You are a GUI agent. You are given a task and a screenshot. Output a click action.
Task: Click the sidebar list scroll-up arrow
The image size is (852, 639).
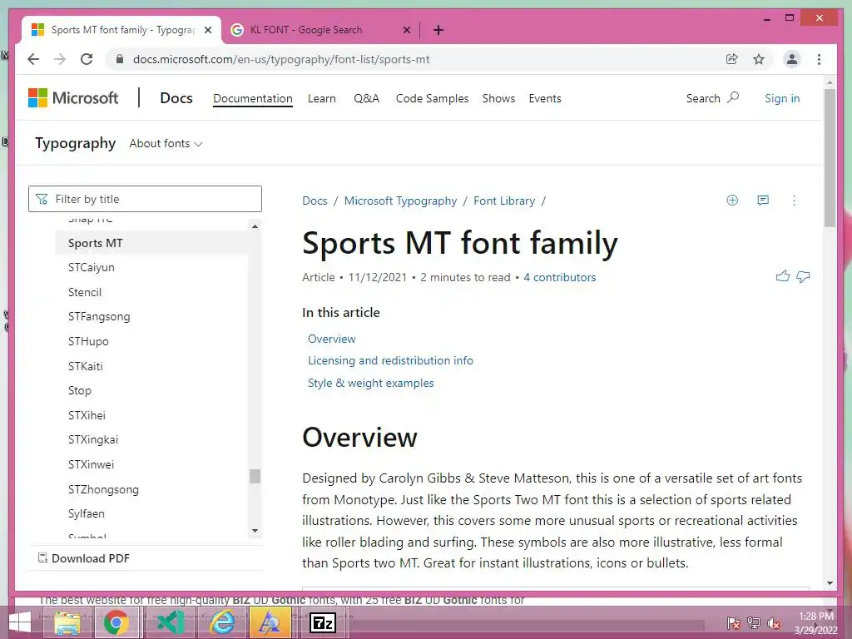click(255, 226)
